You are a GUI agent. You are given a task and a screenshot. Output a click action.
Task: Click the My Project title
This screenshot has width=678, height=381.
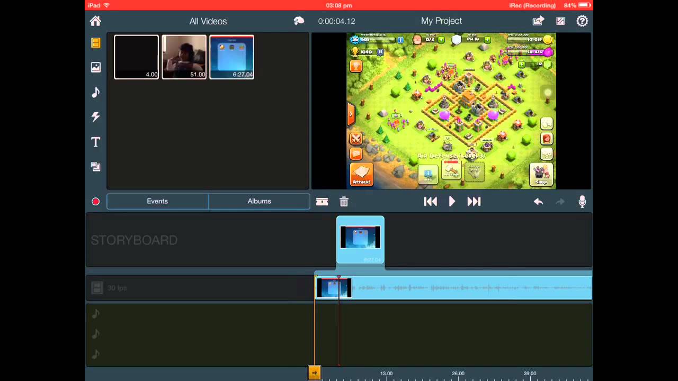point(441,21)
